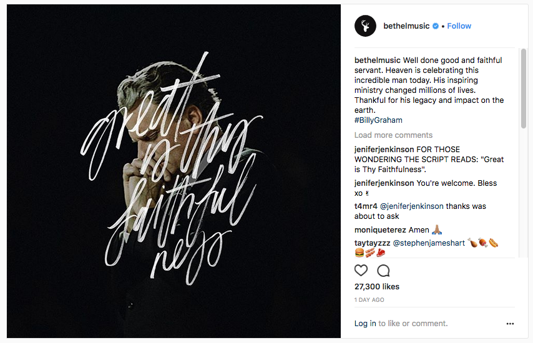Open moniqueterez's profile

pyautogui.click(x=380, y=230)
